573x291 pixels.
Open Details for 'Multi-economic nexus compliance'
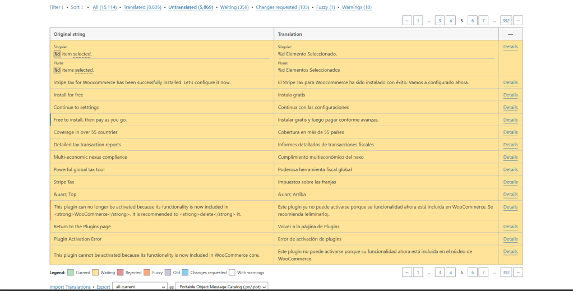tap(510, 157)
